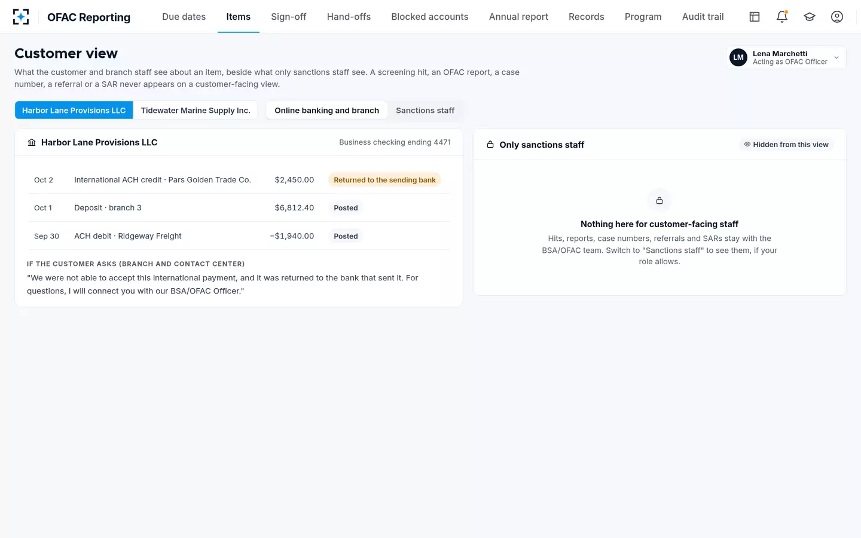Switch to Tidewater Marine Supply Inc. customer
Viewport: 861px width, 538px height.
196,111
